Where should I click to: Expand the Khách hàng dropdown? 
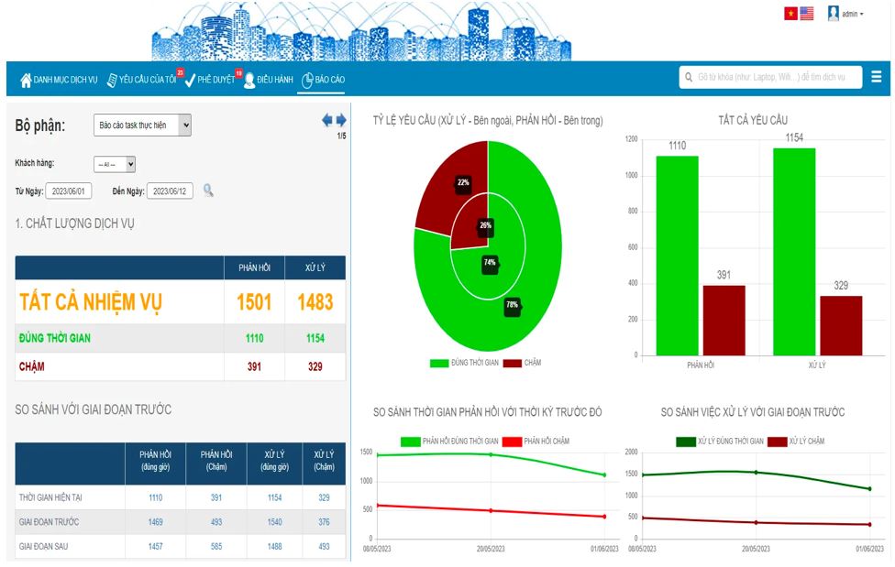click(115, 164)
